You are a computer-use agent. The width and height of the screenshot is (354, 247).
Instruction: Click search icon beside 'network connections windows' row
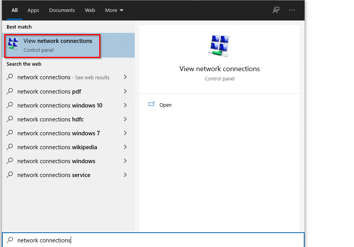pyautogui.click(x=10, y=161)
